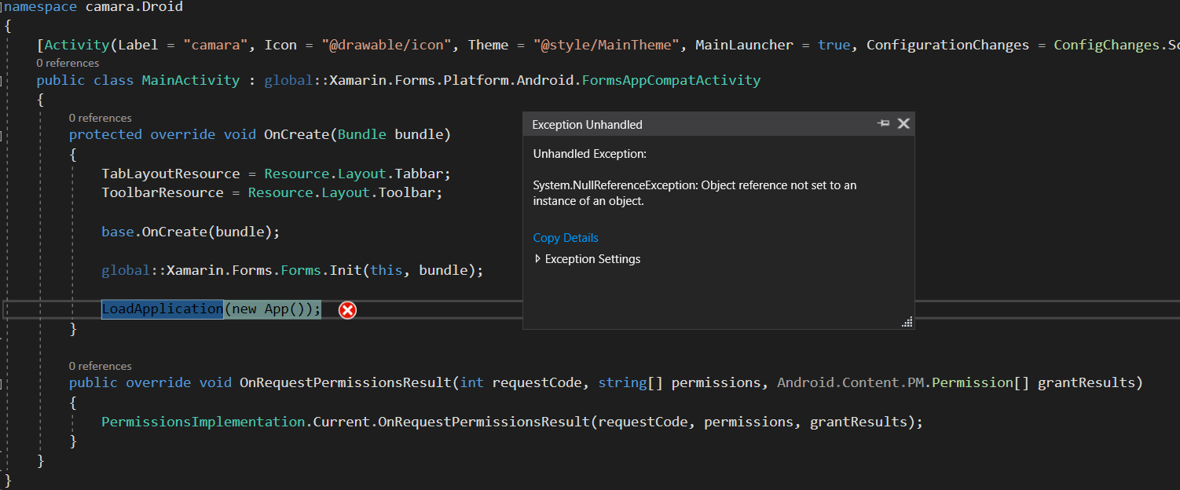Click the red error icon beside LoadApplication
Image resolution: width=1180 pixels, height=490 pixels.
click(x=347, y=310)
